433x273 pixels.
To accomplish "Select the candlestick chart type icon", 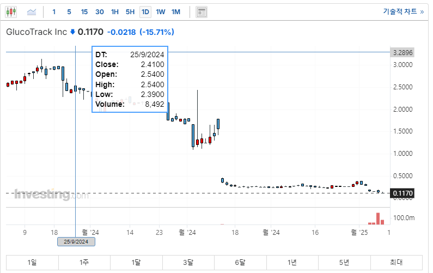I will 11,12.
